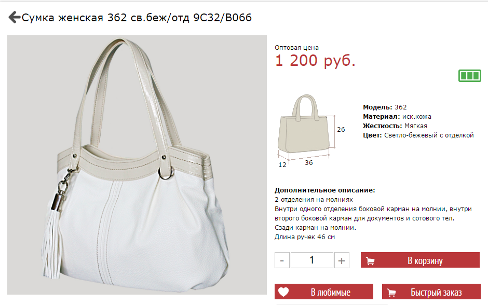Click the quantity input field
Image resolution: width=488 pixels, height=305 pixels.
pos(312,260)
